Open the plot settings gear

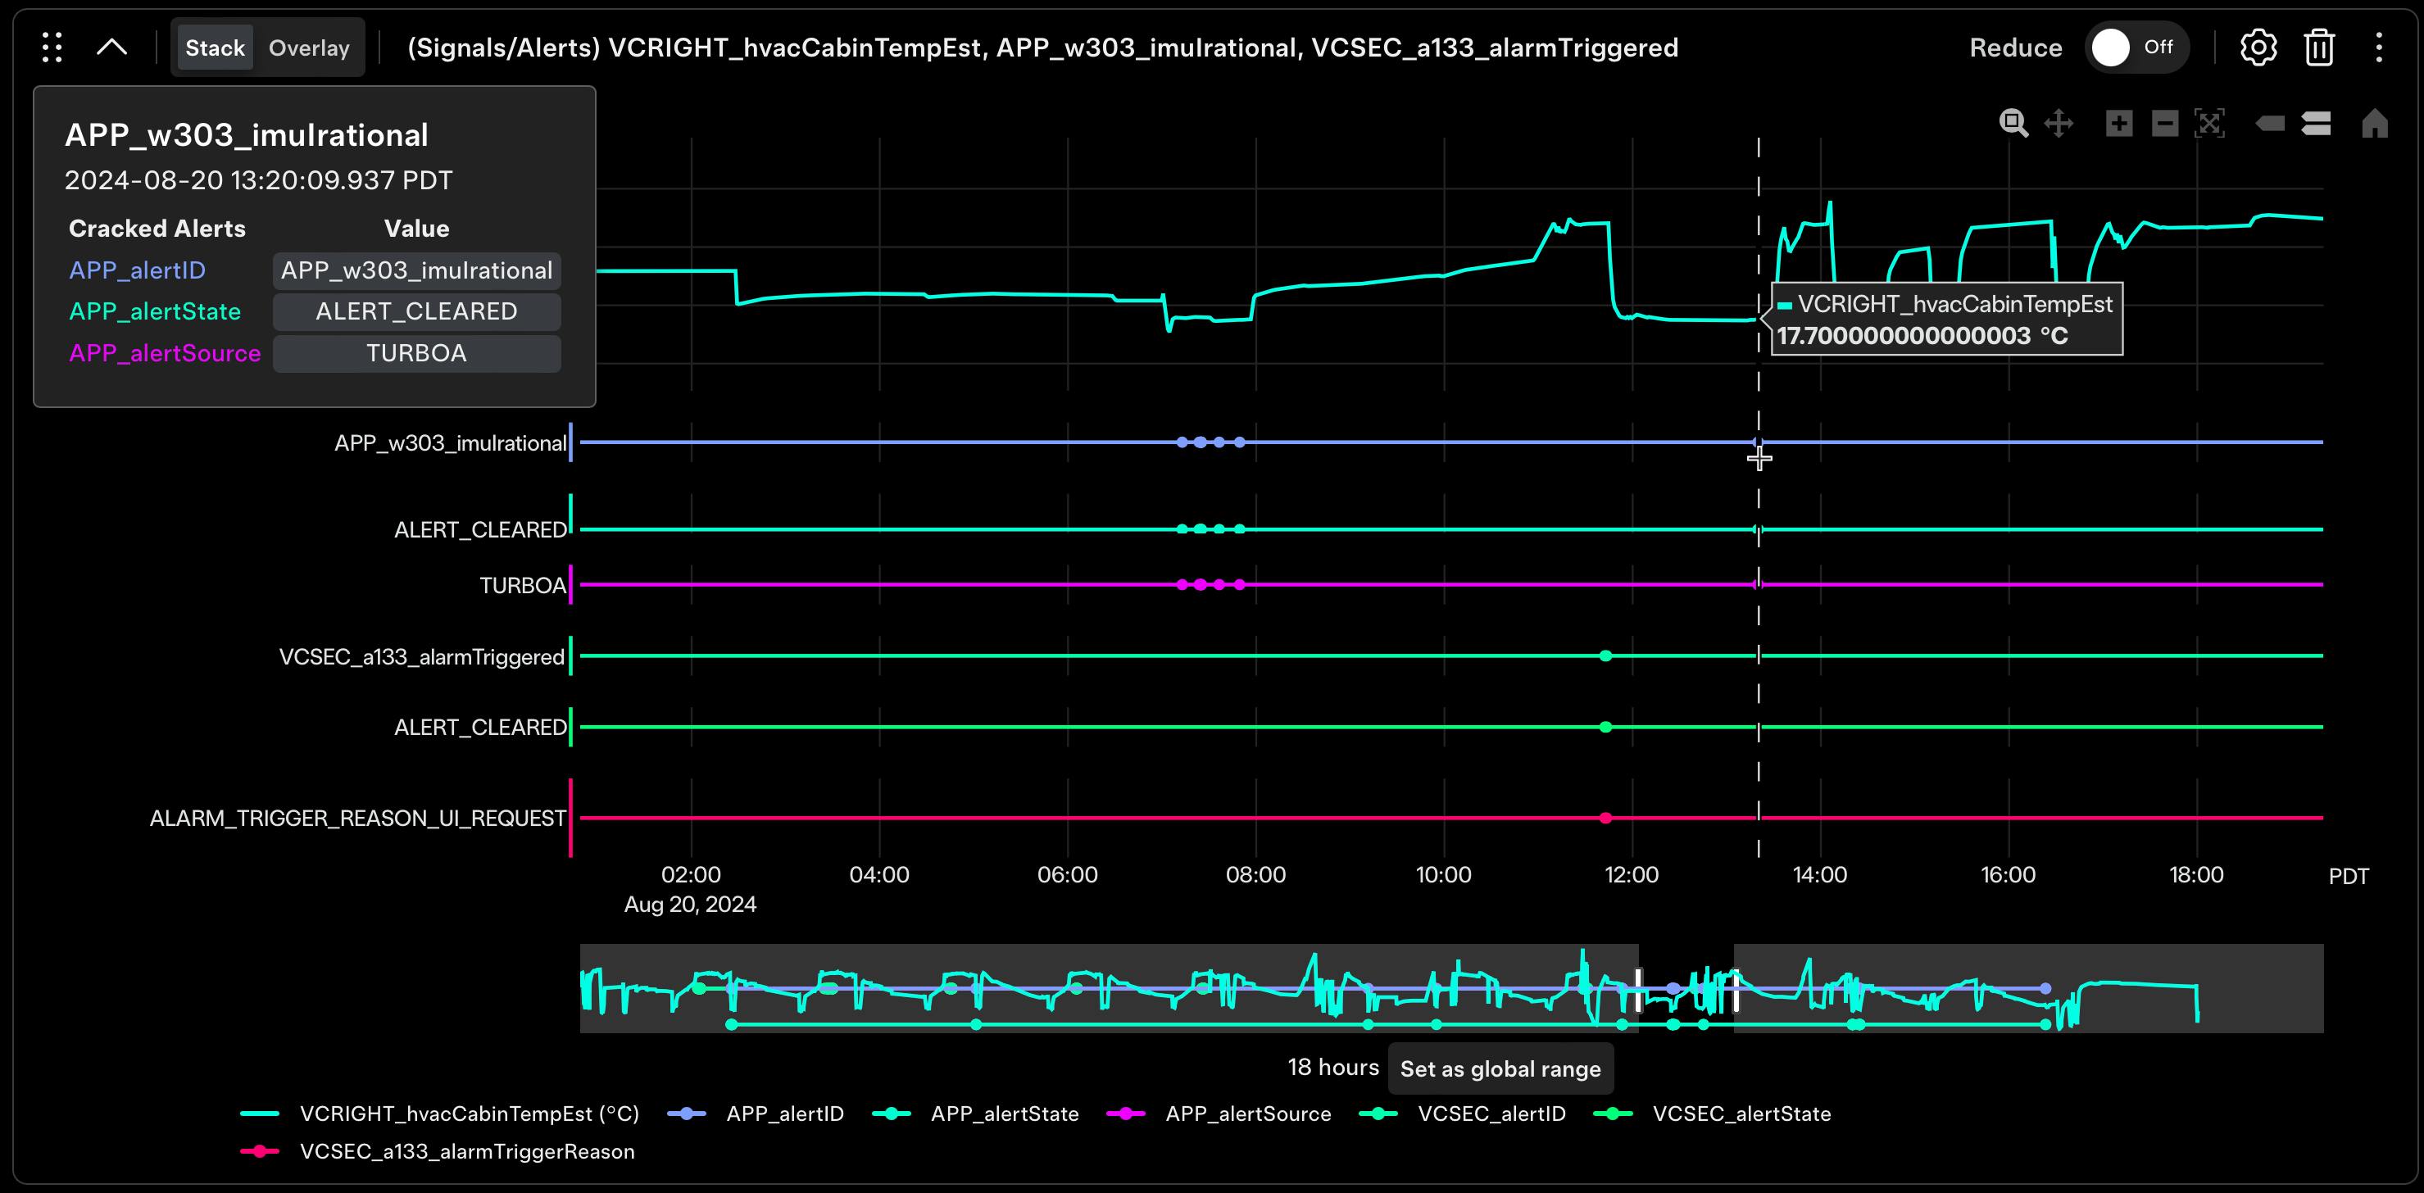coord(2258,47)
